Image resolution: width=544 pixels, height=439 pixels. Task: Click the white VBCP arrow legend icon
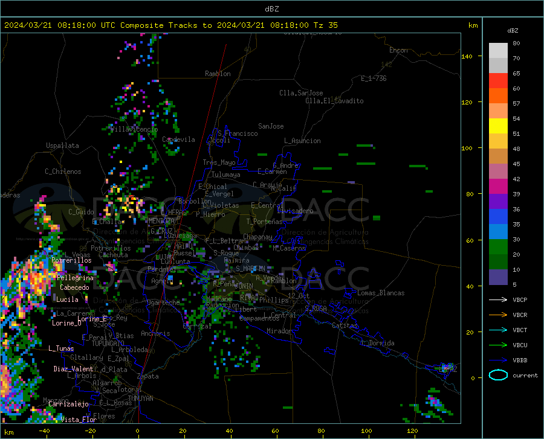click(x=498, y=300)
